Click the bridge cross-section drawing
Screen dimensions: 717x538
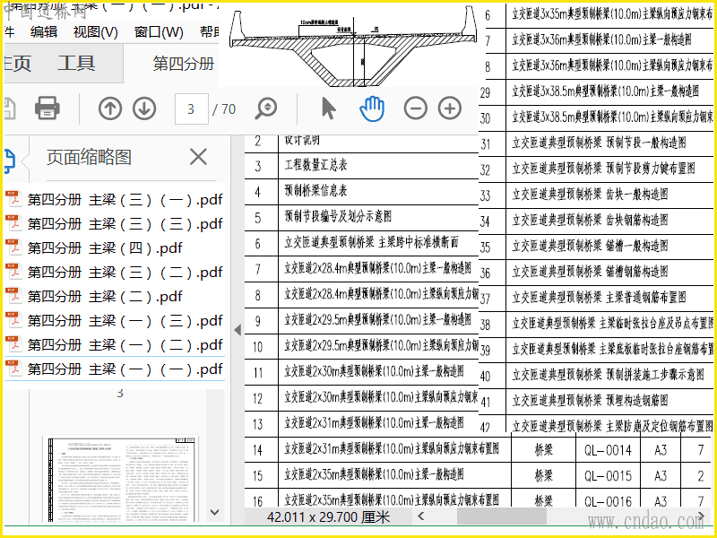coord(352,48)
